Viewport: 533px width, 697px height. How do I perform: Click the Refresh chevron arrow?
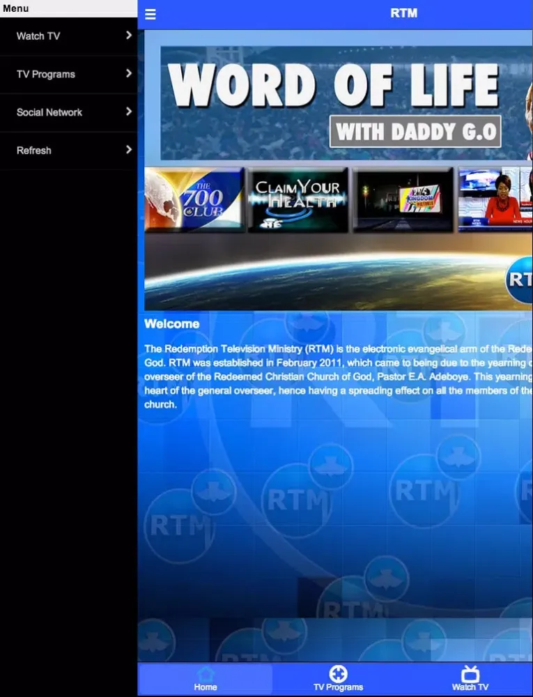129,150
